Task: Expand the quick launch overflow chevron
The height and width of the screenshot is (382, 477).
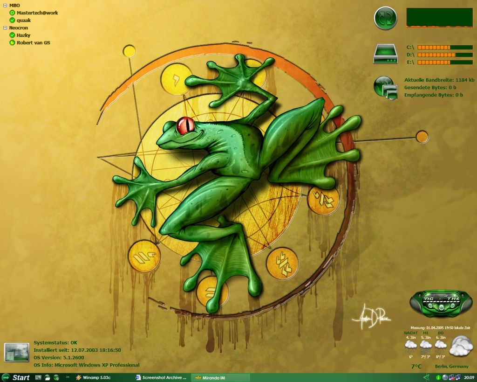Action: [x=67, y=377]
